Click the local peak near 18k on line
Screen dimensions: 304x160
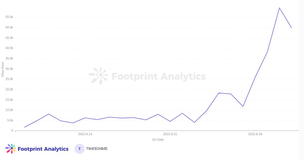219,93
